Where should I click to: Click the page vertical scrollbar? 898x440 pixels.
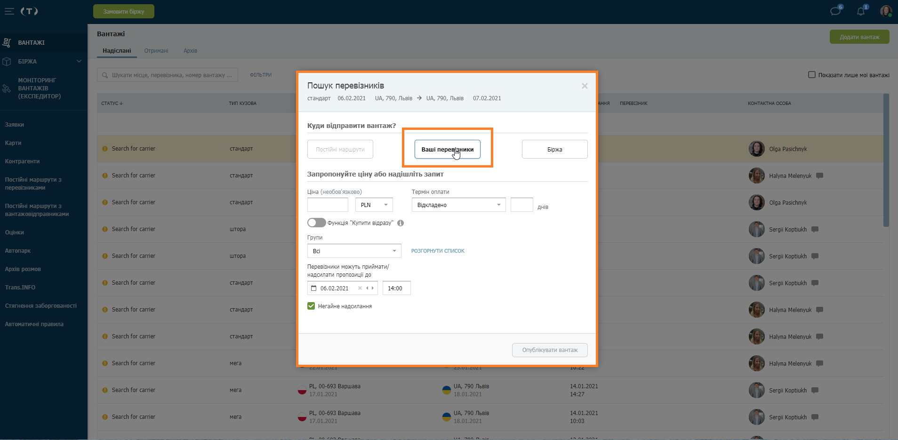[x=886, y=160]
